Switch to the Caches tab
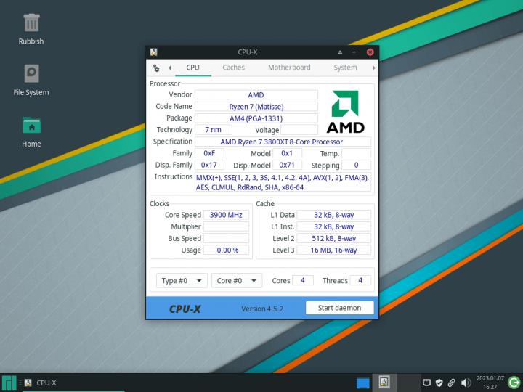 point(233,68)
